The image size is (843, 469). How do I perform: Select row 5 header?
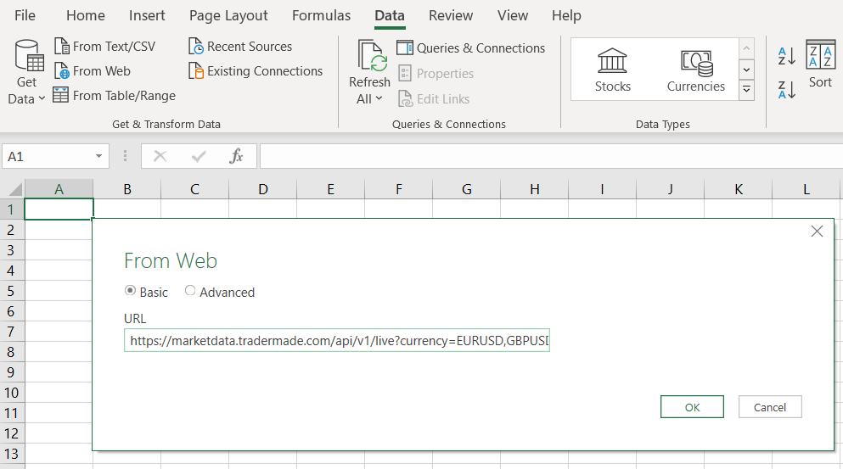click(x=11, y=291)
